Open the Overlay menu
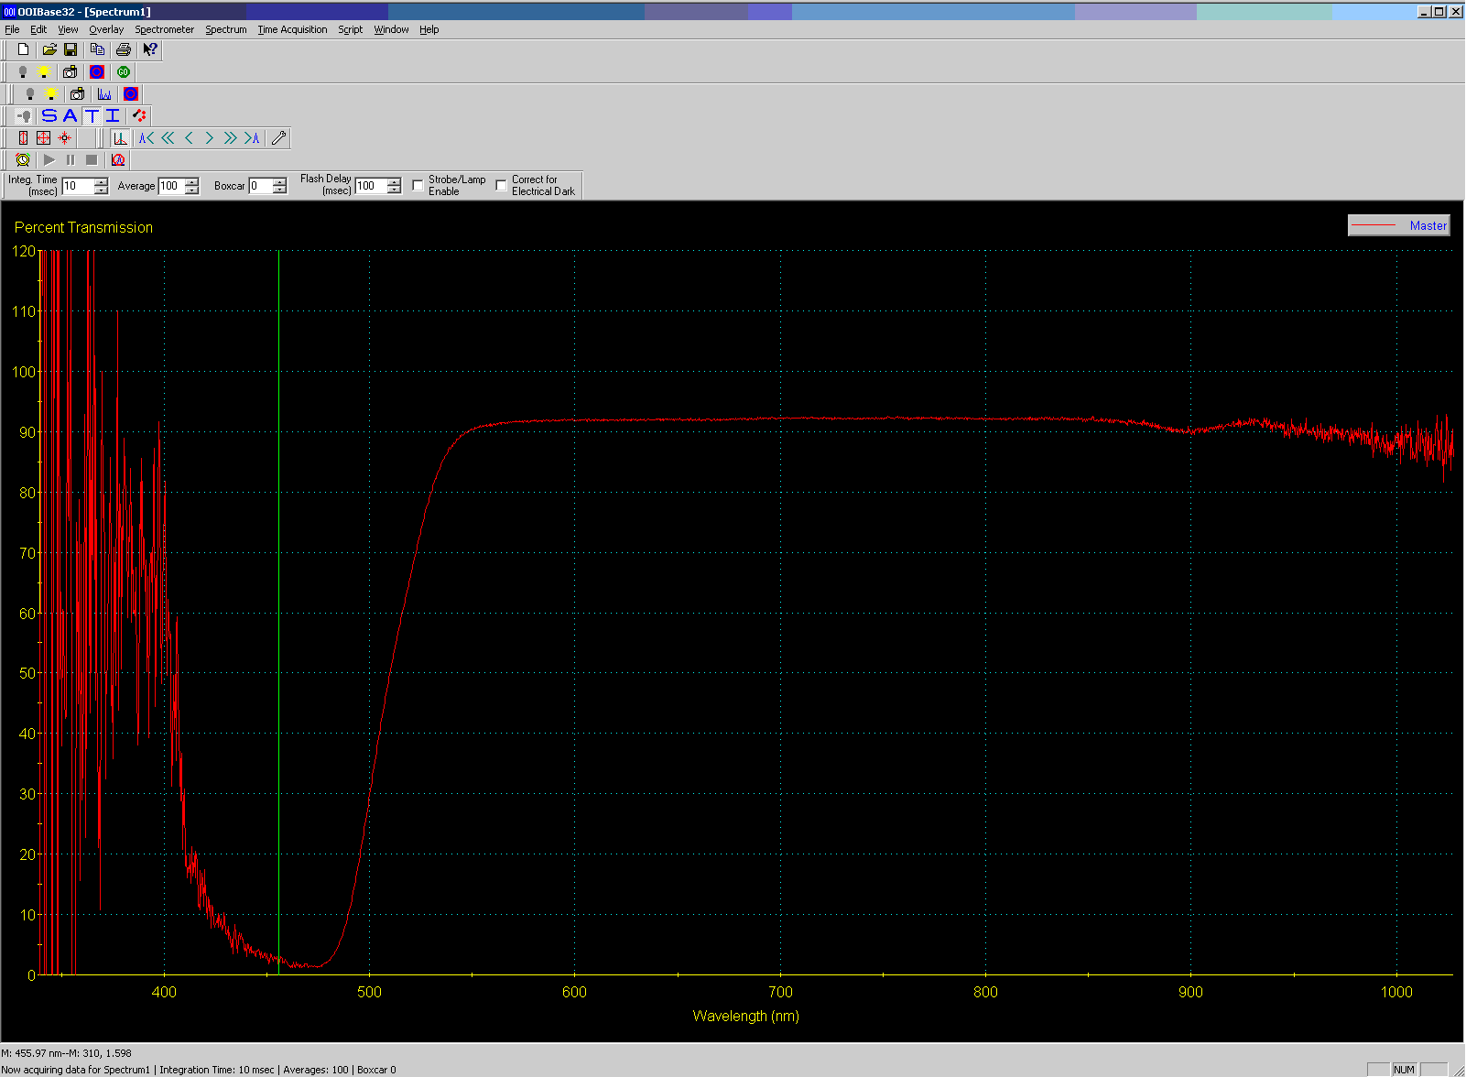 pos(106,29)
